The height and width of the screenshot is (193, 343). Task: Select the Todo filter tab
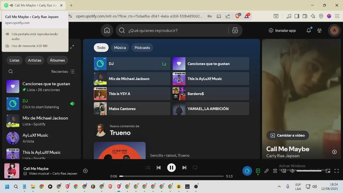(101, 47)
